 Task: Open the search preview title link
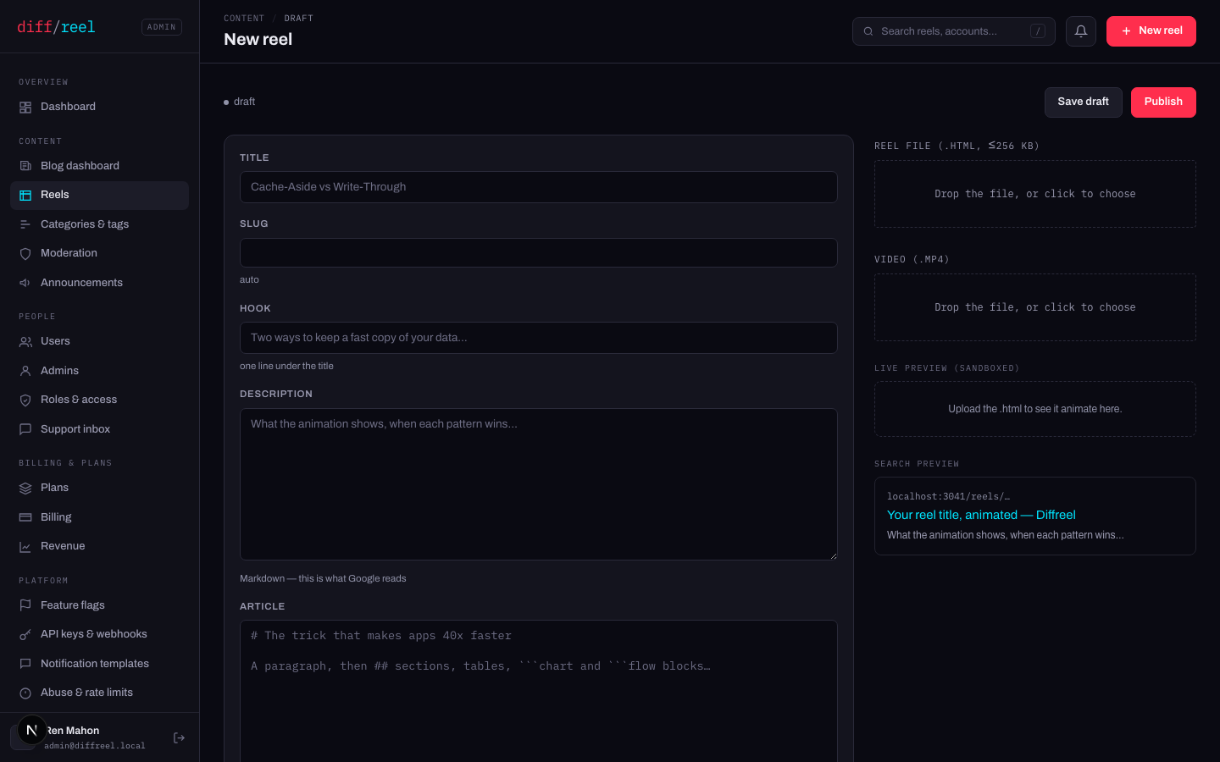coord(981,515)
